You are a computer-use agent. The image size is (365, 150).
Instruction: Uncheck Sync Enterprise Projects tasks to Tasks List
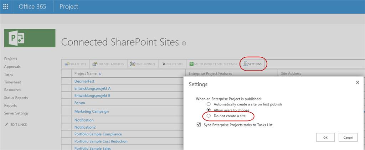pos(199,125)
